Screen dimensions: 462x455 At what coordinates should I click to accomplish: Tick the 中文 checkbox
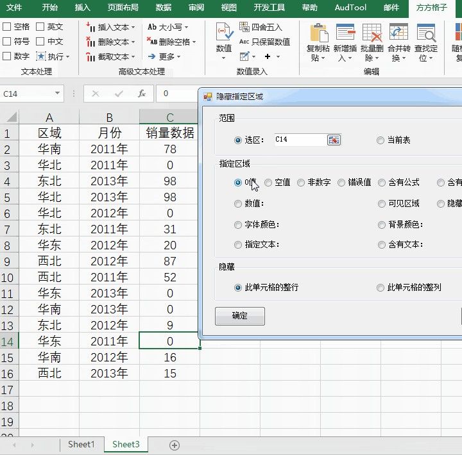pos(40,42)
